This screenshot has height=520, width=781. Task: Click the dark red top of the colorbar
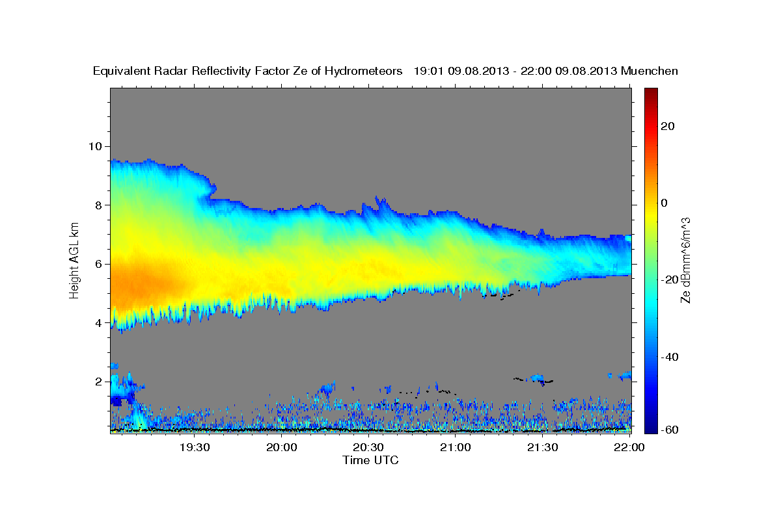pos(651,94)
